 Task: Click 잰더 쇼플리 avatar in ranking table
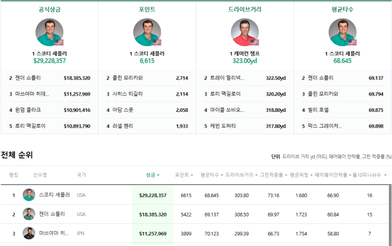pos(28,214)
